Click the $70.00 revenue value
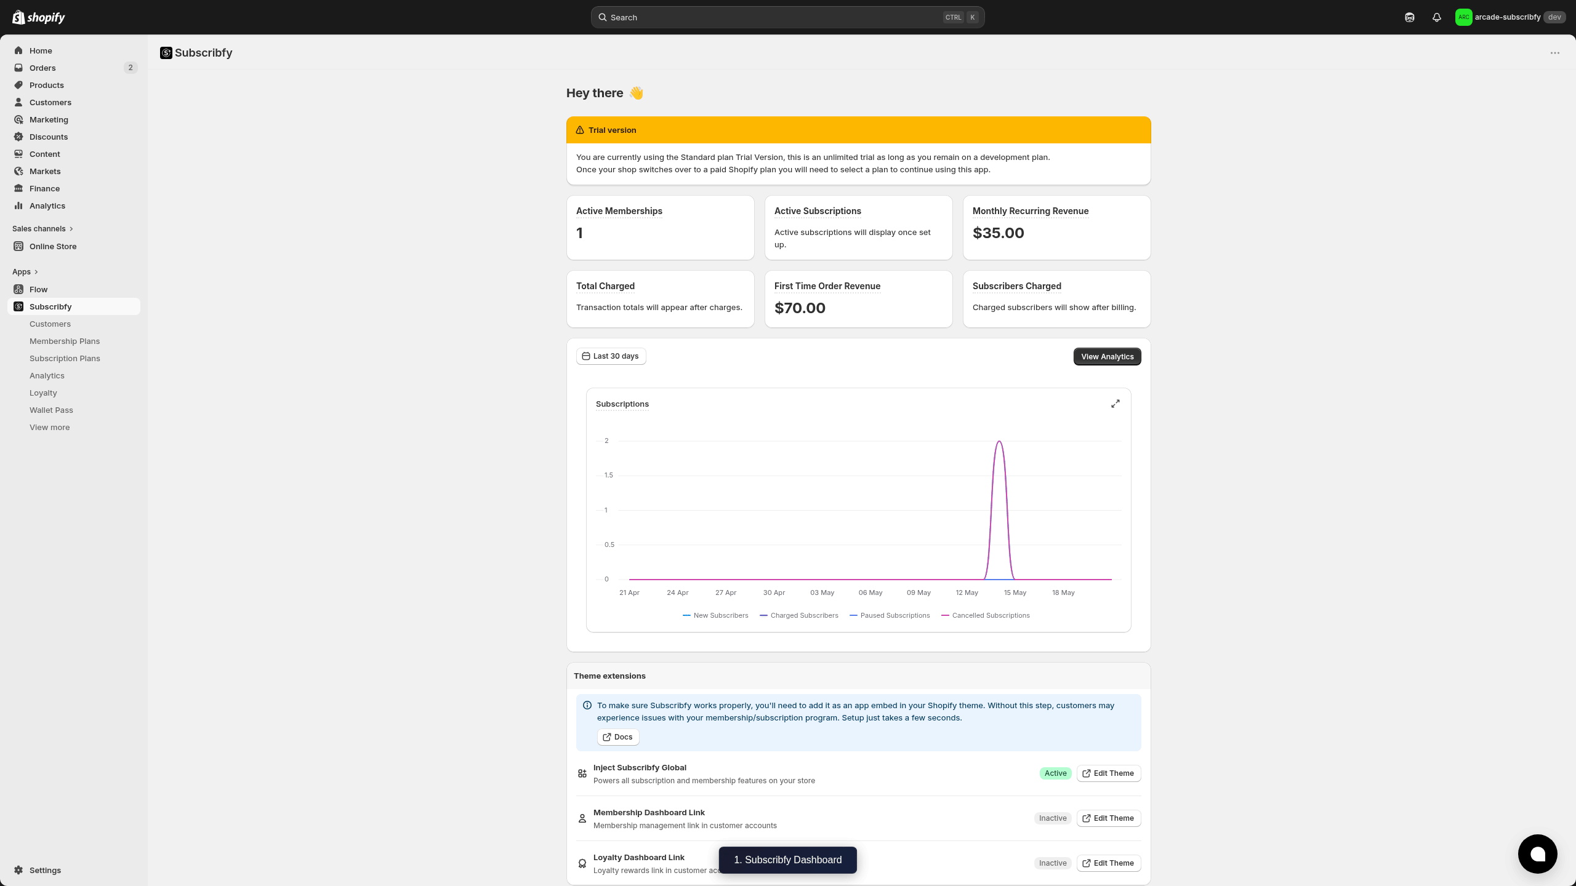The height and width of the screenshot is (886, 1576). 800,308
